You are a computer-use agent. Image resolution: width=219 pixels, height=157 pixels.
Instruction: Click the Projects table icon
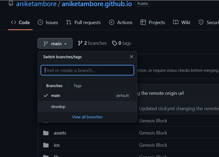(143, 23)
